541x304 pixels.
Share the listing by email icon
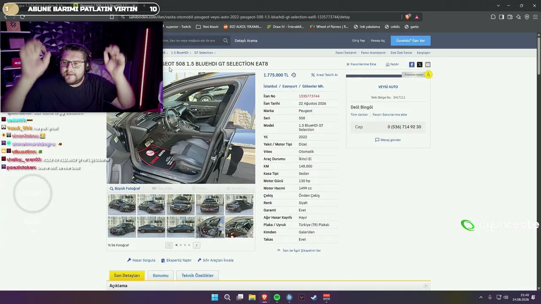pos(428,65)
